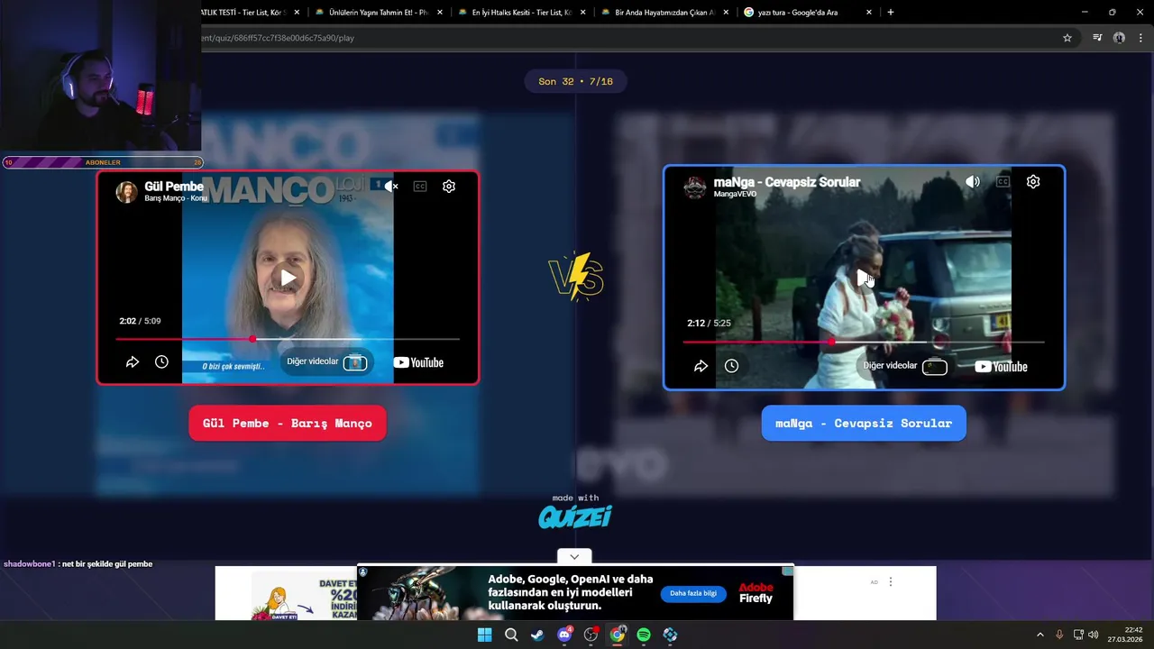Mute the maNga video speaker
Viewport: 1154px width, 649px height.
pos(972,182)
